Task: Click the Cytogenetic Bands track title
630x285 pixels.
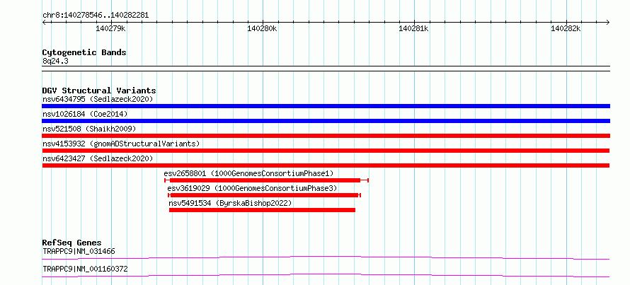Action: coord(84,52)
